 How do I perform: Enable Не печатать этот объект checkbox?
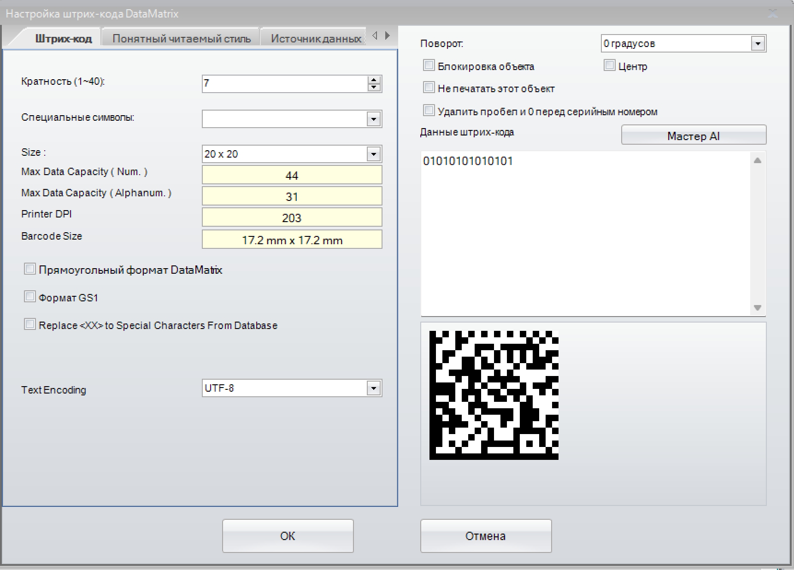click(x=429, y=87)
